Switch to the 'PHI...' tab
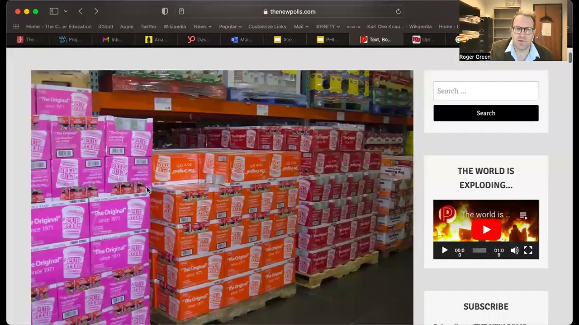 [x=328, y=40]
